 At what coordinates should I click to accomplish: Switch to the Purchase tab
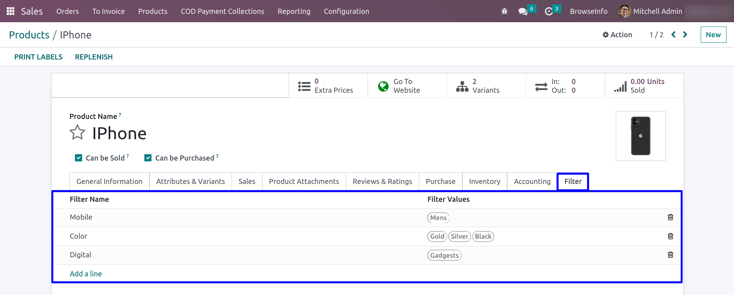pyautogui.click(x=441, y=181)
